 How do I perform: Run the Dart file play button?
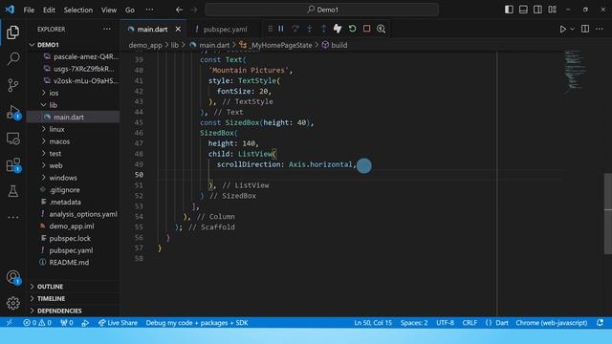coord(563,30)
